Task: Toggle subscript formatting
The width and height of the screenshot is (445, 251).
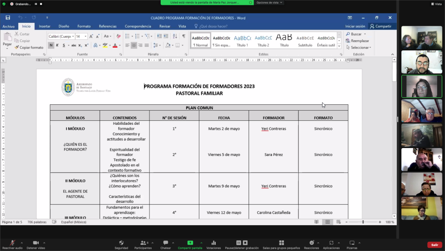Action: click(80, 45)
